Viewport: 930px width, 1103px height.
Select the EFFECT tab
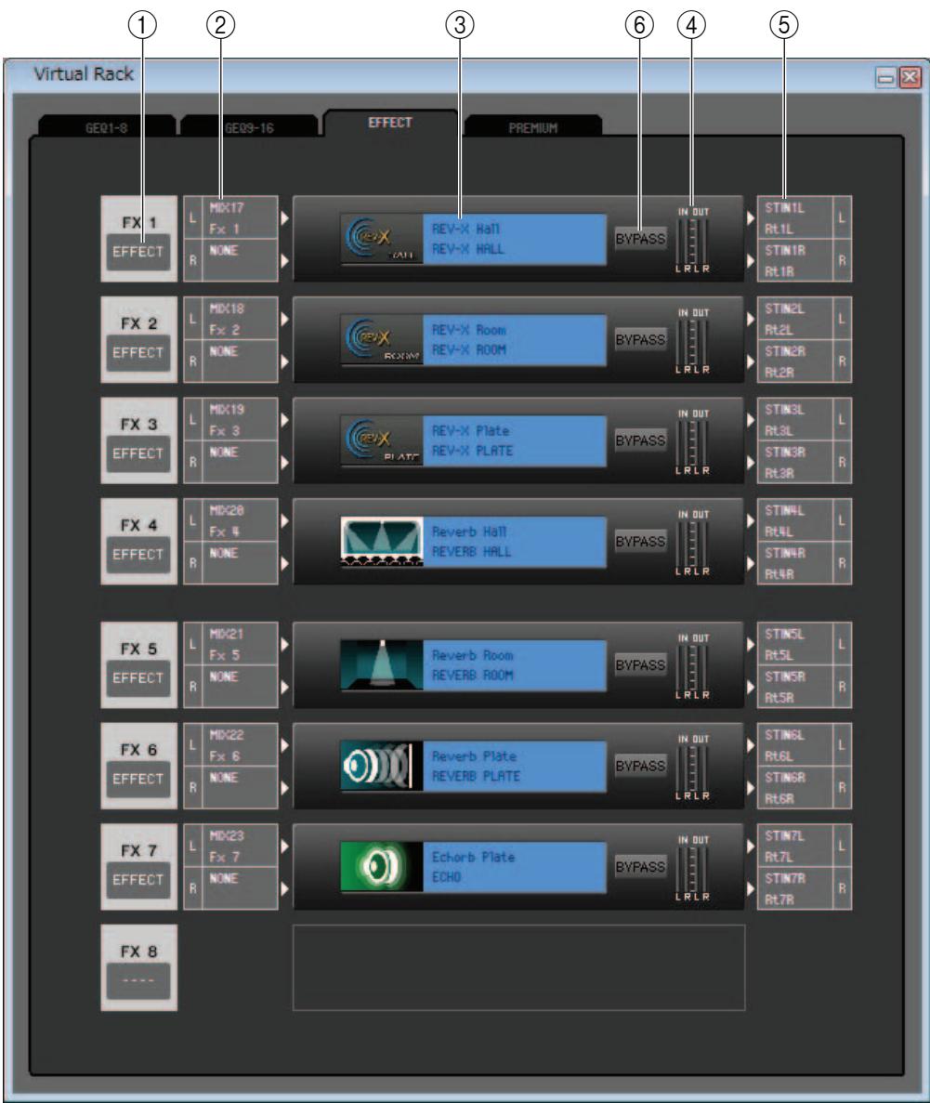pos(390,123)
